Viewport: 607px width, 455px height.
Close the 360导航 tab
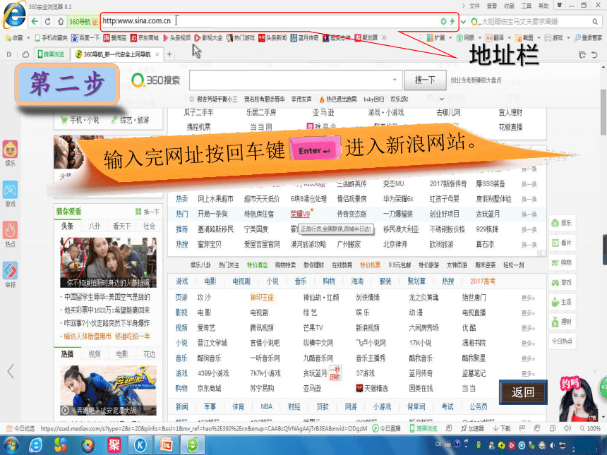157,54
